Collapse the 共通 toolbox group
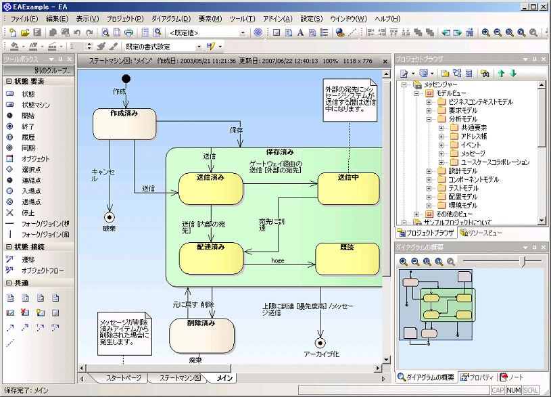This screenshot has width=551, height=397. [9, 283]
